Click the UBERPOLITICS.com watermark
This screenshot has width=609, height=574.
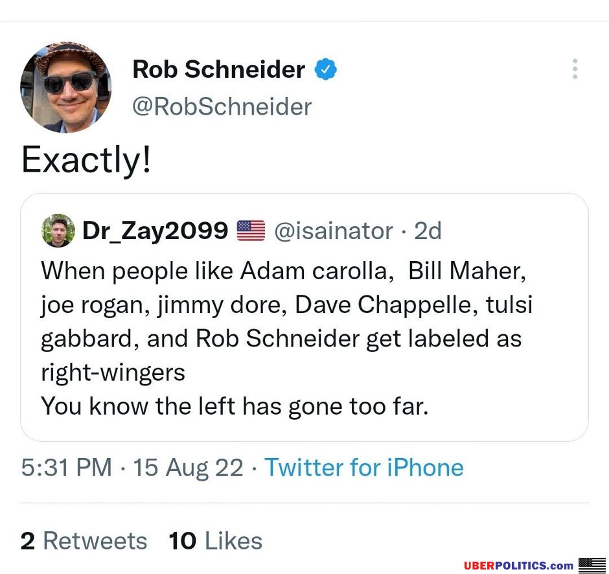[518, 565]
